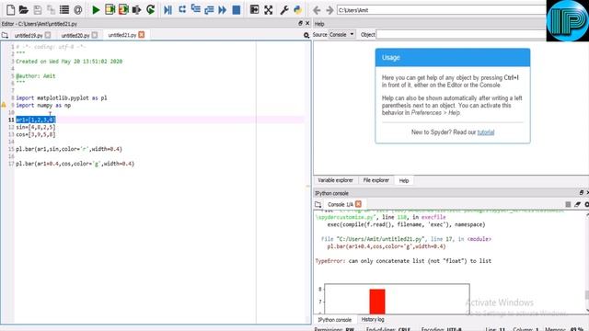Start debugging with the debug file icon
Viewport: 589px width, 331px height.
click(x=167, y=10)
